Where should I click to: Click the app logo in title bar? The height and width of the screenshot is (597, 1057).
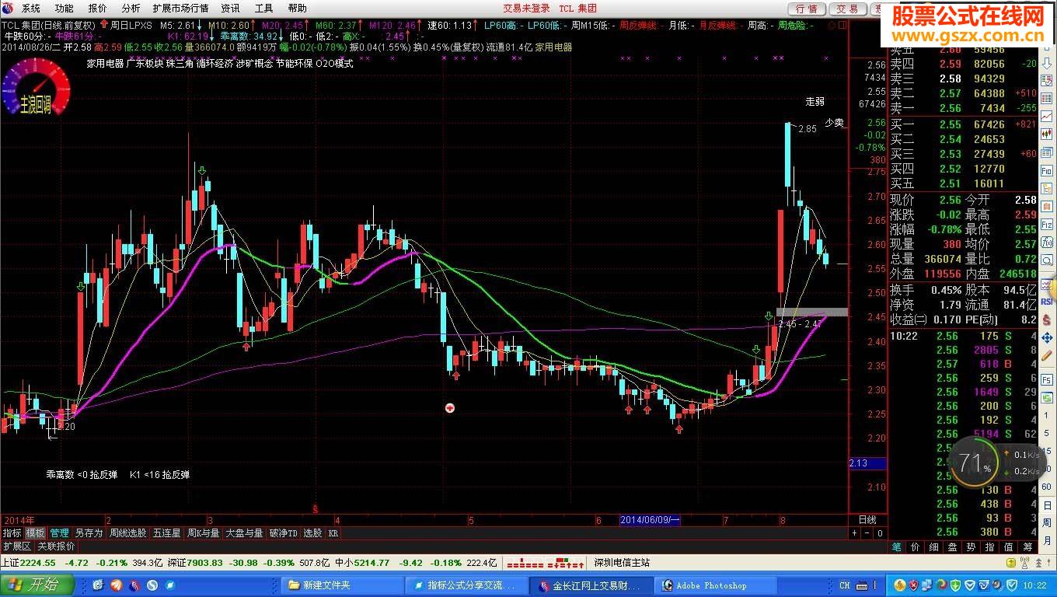(8, 8)
